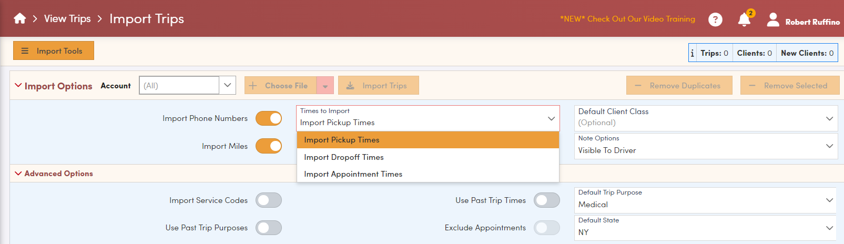Choose Import Appointment Times option
Viewport: 844px width, 244px height.
tap(353, 174)
